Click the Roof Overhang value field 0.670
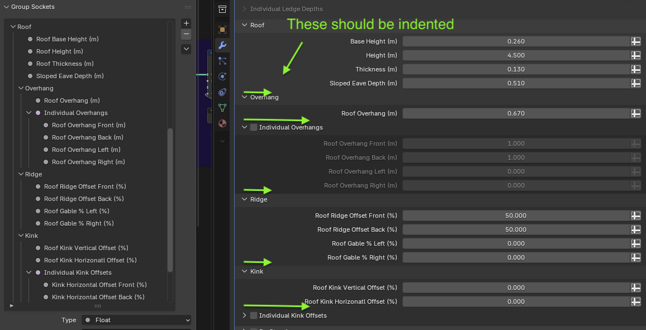This screenshot has height=330, width=646. pyautogui.click(x=516, y=113)
